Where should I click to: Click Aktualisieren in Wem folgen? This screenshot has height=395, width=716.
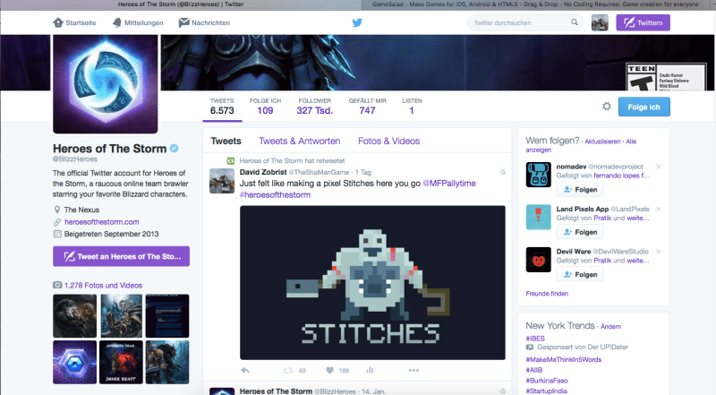tap(602, 142)
